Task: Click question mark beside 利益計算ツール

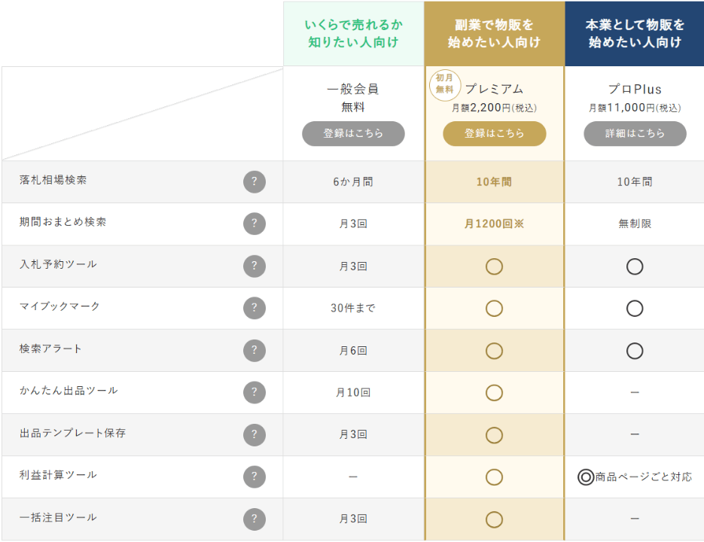Action: point(254,477)
